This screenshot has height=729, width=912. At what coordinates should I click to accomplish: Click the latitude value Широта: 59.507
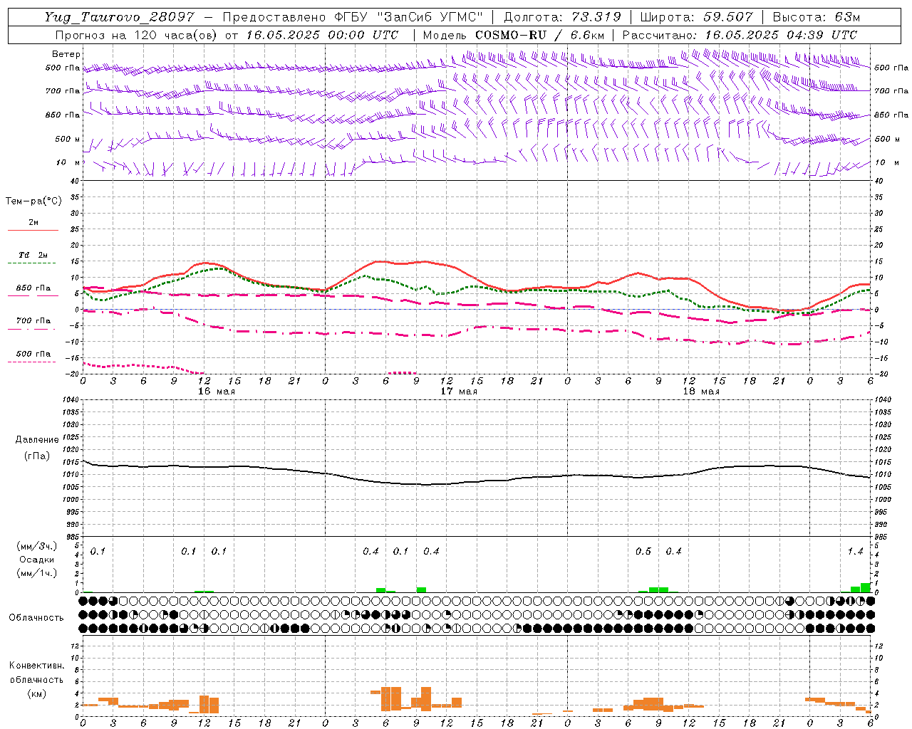coord(696,17)
